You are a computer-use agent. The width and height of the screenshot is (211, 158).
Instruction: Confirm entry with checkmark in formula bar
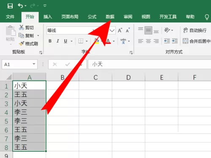pos(68,64)
